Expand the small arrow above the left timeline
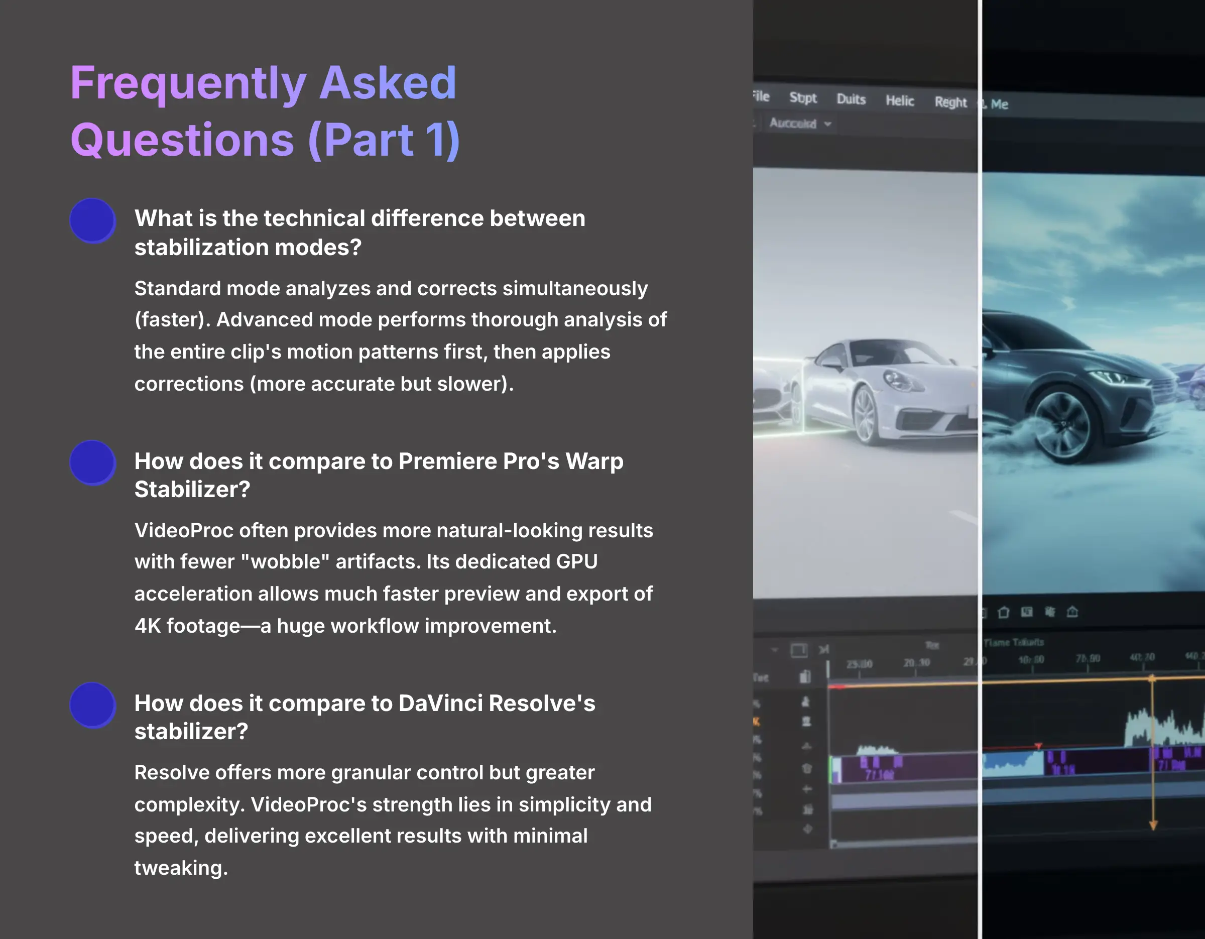The width and height of the screenshot is (1205, 939). click(x=775, y=650)
